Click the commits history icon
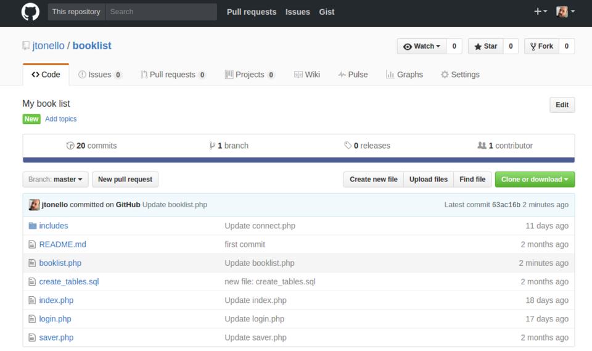Image resolution: width=592 pixels, height=351 pixels. [x=70, y=146]
